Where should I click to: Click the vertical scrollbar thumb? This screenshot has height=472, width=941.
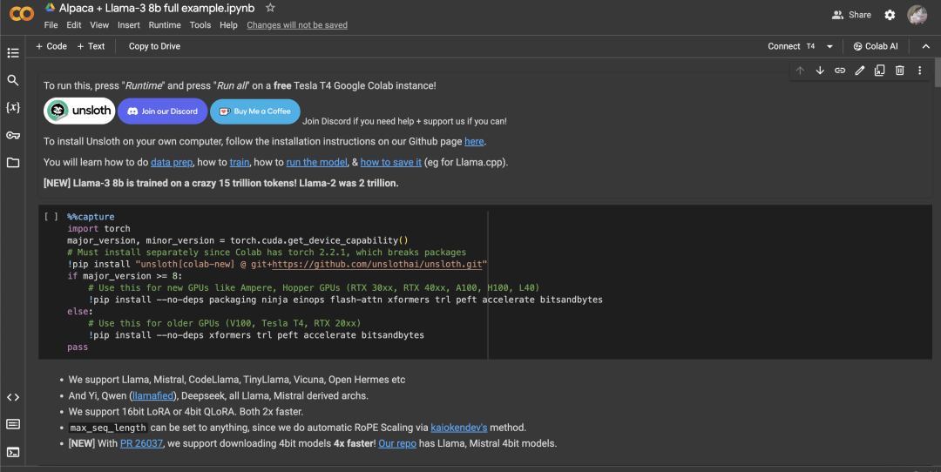(x=938, y=72)
